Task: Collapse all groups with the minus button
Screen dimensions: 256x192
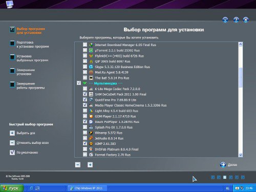Action: coord(78,165)
